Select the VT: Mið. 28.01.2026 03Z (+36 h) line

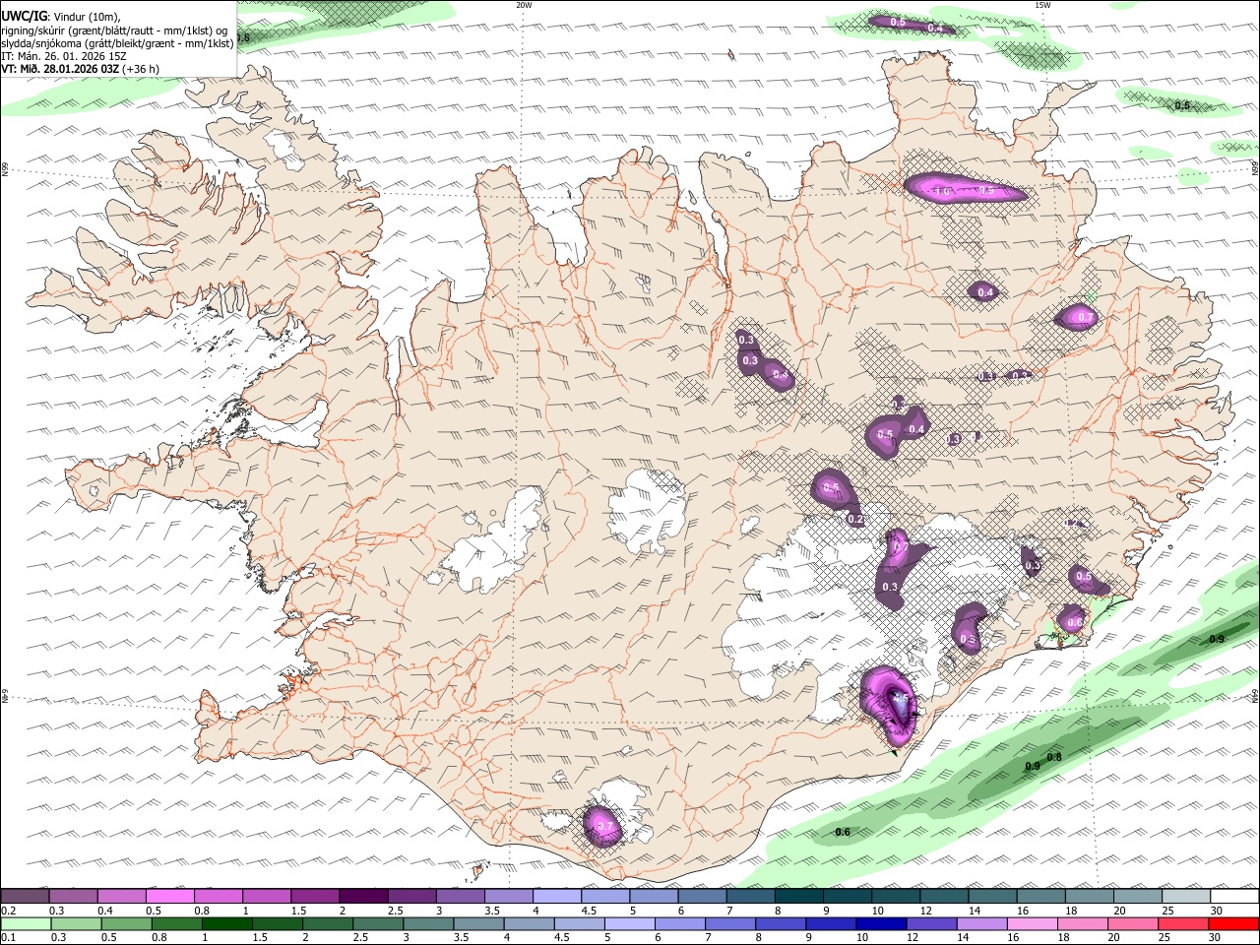[80, 69]
